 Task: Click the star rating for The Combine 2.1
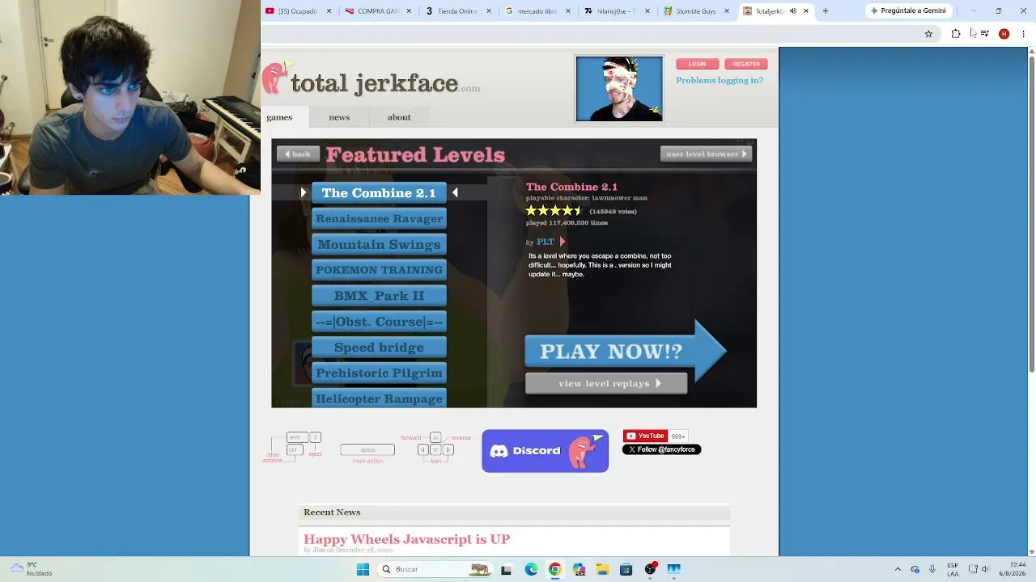point(554,211)
